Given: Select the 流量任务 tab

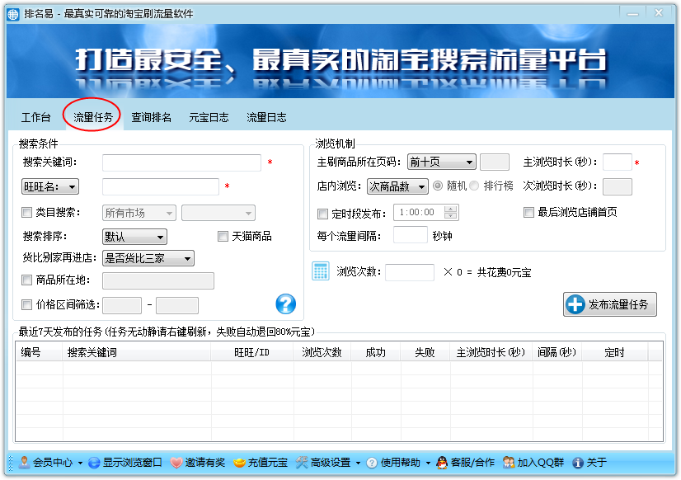Looking at the screenshot, I should (x=93, y=117).
